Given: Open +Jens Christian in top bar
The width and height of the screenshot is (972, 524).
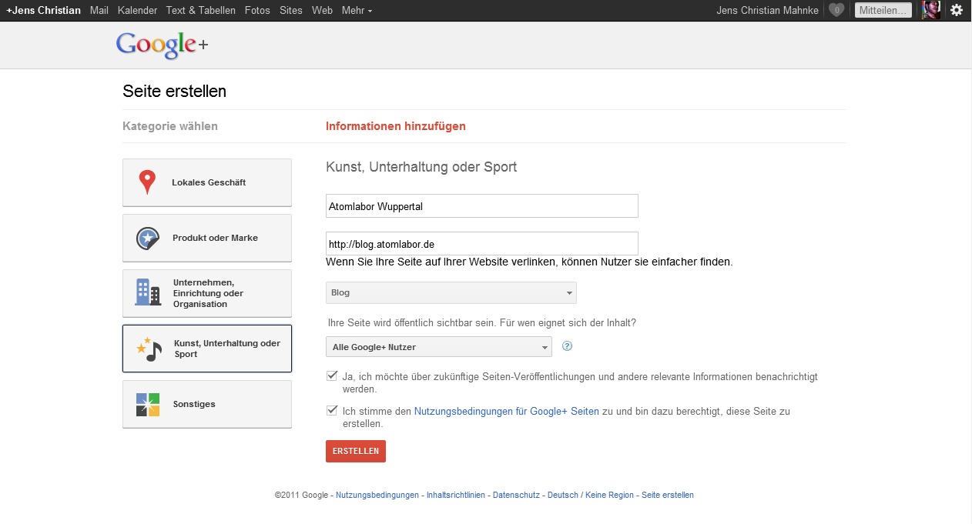Looking at the screenshot, I should (x=43, y=10).
